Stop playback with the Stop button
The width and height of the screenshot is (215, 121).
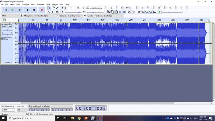pyautogui.click(x=19, y=10)
